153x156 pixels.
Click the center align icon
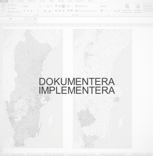pyautogui.click(x=60, y=11)
